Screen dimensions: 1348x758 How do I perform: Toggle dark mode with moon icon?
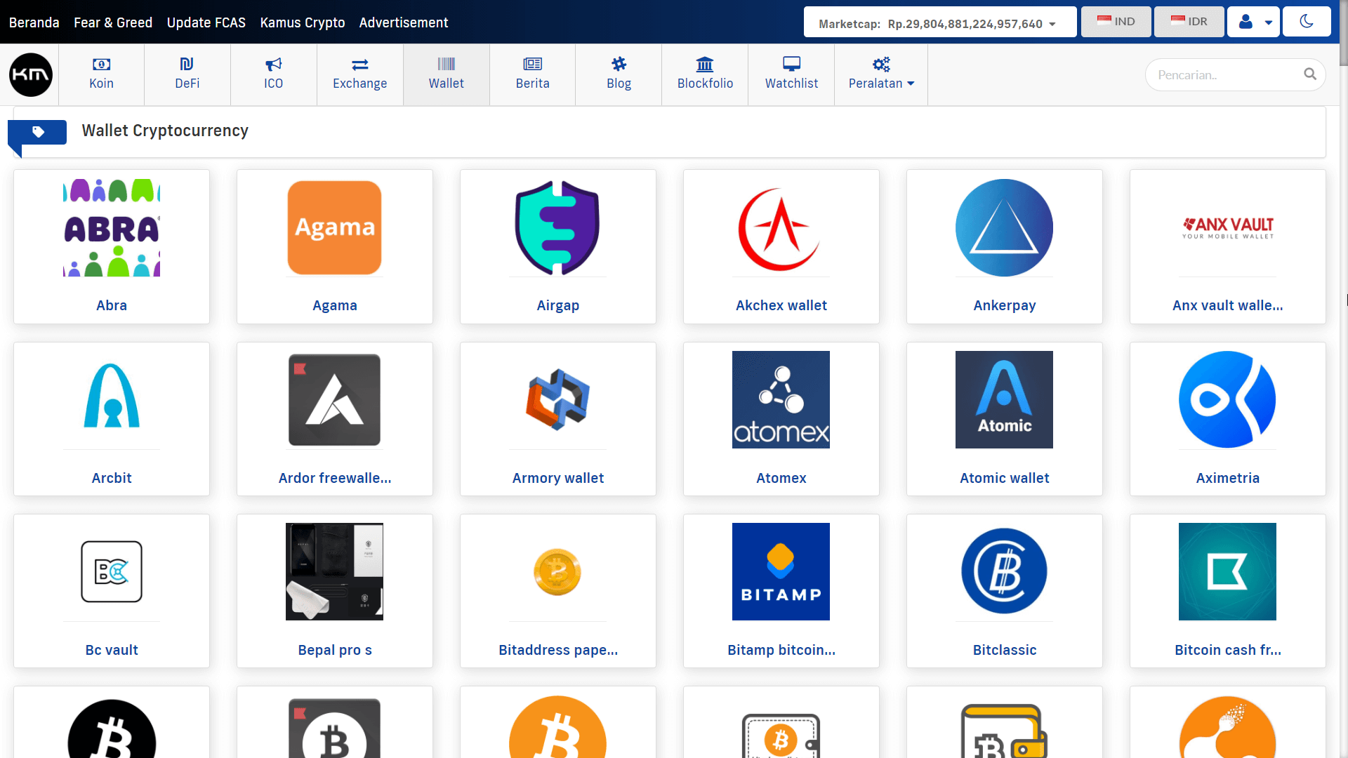pos(1307,22)
